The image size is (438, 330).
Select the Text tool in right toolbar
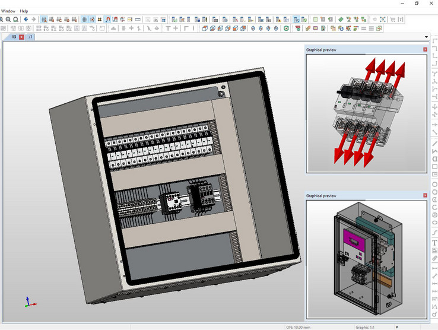(x=434, y=242)
